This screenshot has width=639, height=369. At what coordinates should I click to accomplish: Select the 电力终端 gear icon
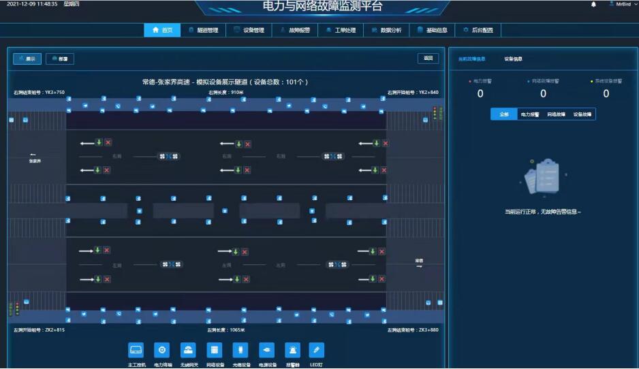click(162, 350)
